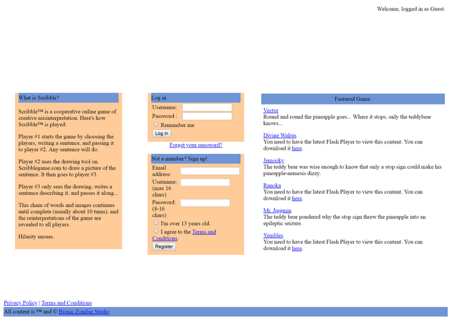Click the 'Not a member? Sign up!' heading
The height and width of the screenshot is (322, 452).
[x=196, y=159]
